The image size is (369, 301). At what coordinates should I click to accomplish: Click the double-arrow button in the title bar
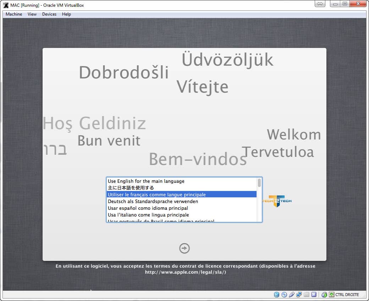320,4
